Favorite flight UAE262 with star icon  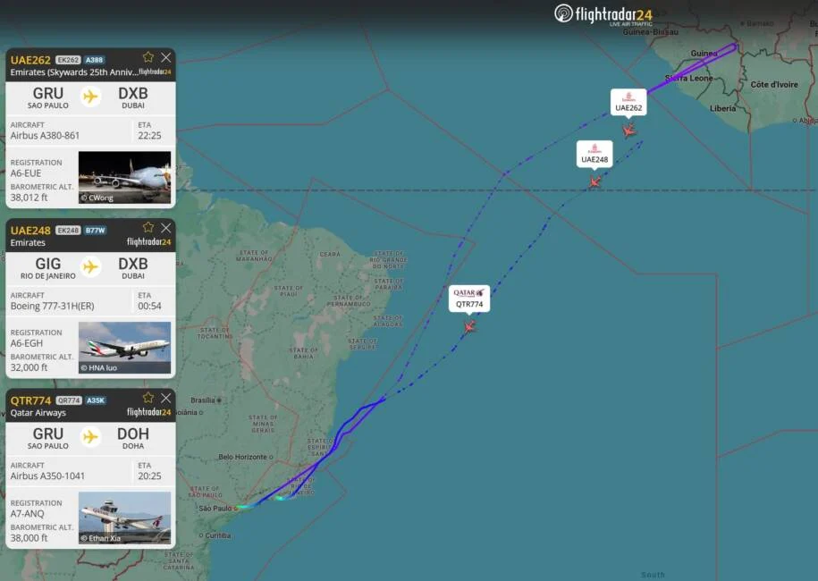(148, 57)
